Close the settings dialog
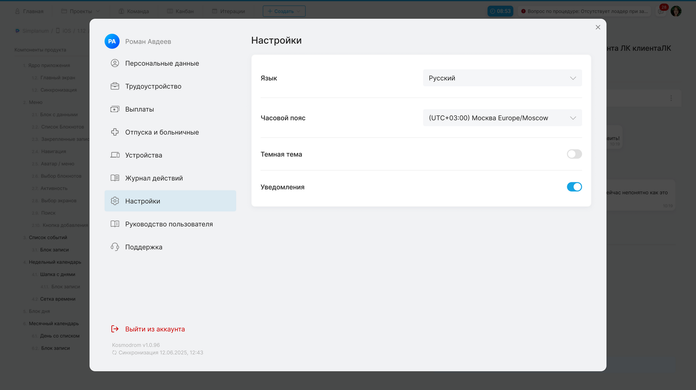This screenshot has height=390, width=696. click(598, 27)
